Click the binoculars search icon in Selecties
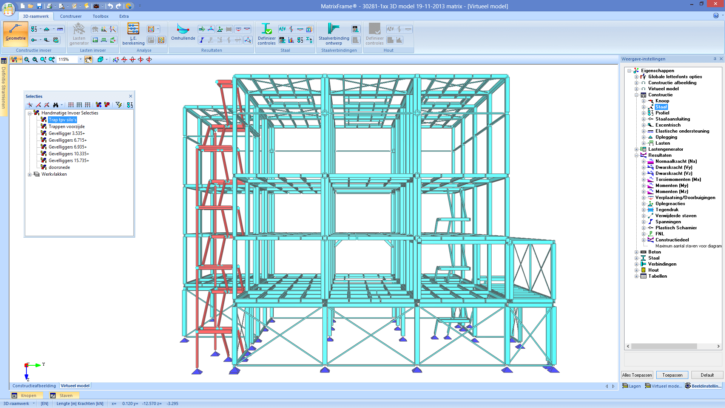725x408 pixels. [x=56, y=105]
